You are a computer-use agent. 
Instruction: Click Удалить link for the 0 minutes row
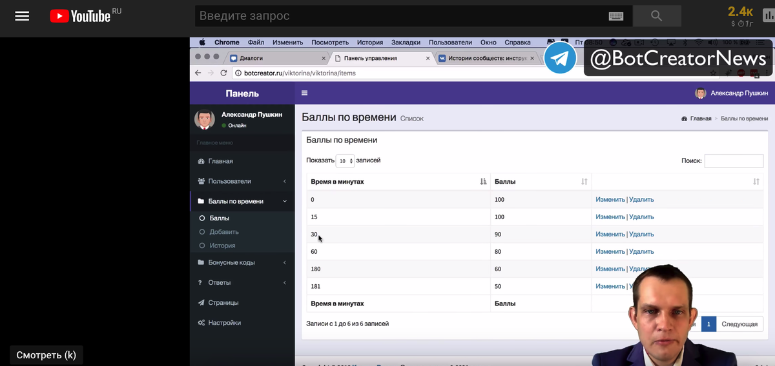tap(641, 200)
